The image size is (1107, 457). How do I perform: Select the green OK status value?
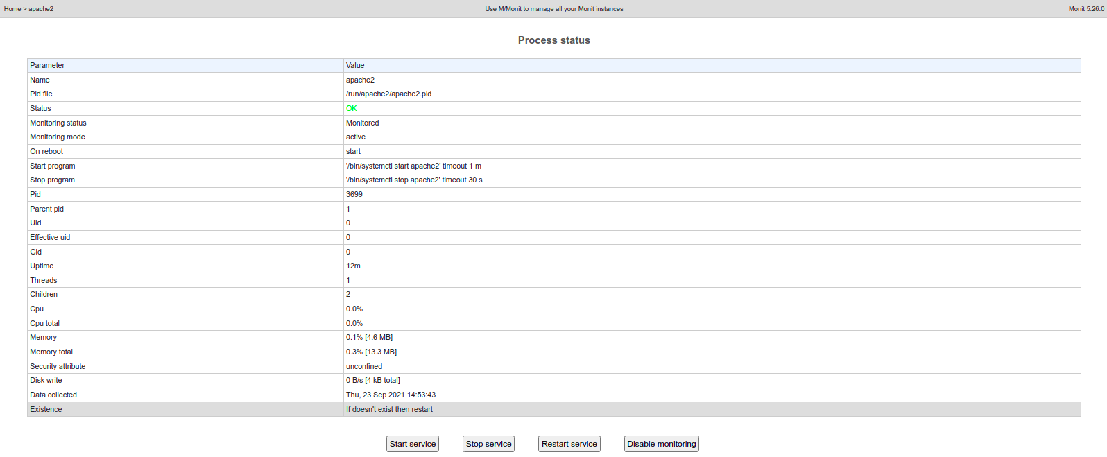tap(352, 108)
